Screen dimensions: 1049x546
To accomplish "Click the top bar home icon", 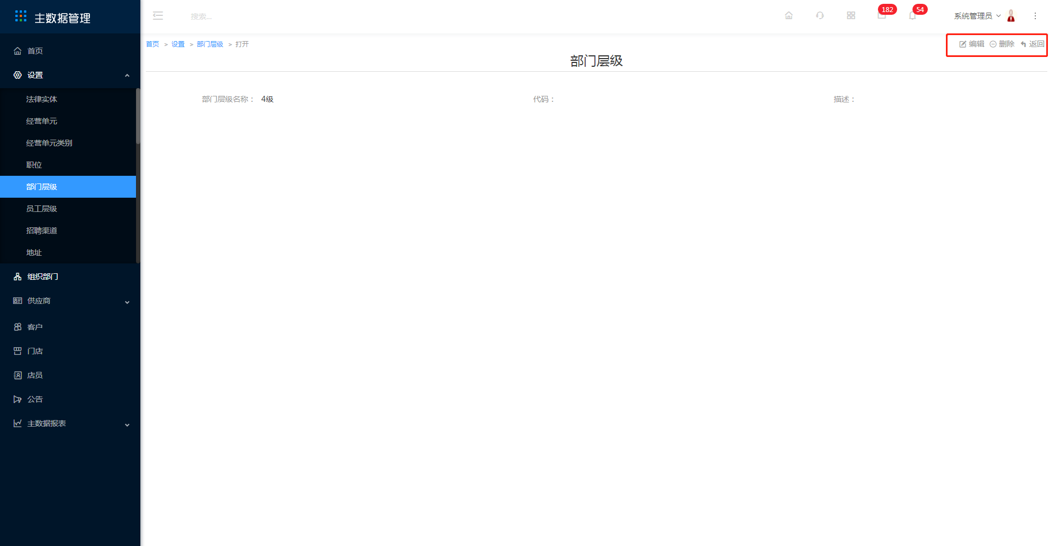I will [789, 15].
